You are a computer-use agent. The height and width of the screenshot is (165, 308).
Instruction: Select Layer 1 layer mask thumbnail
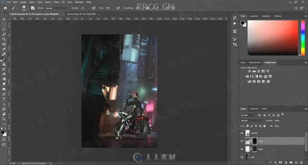pos(255,141)
